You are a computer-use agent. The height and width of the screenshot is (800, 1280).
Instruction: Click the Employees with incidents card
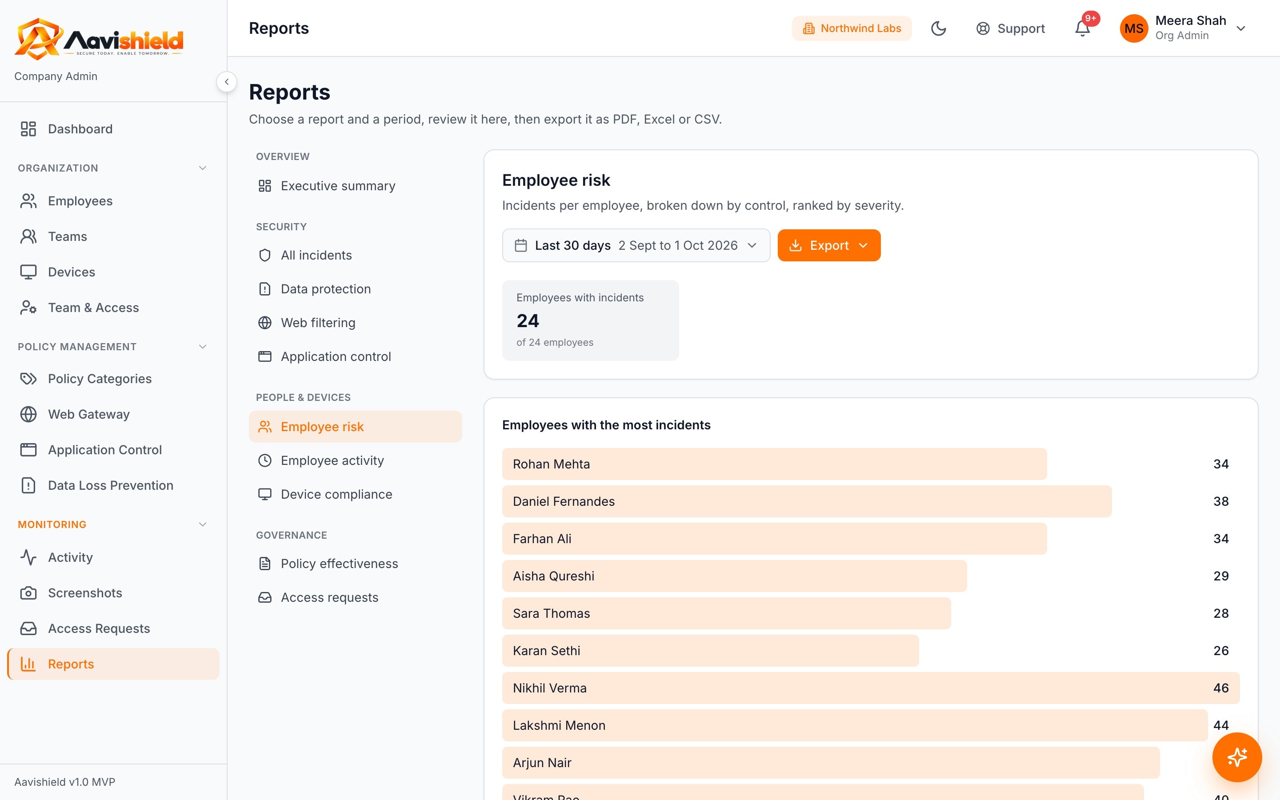pos(590,320)
